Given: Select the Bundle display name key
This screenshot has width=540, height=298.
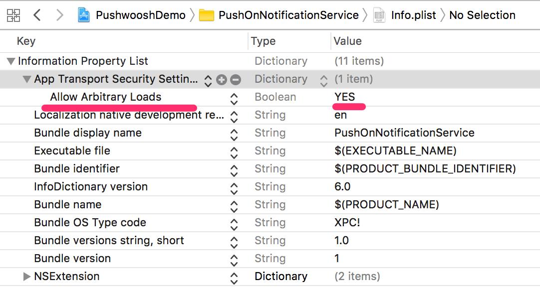Looking at the screenshot, I should 88,133.
